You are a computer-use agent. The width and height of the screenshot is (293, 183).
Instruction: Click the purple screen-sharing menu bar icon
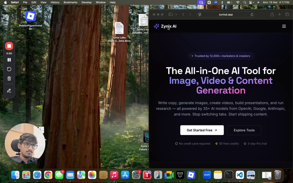pyautogui.click(x=201, y=2)
